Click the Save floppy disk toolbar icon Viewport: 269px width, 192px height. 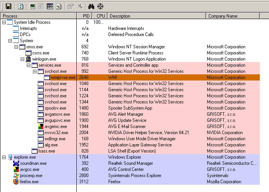(x=8, y=7)
